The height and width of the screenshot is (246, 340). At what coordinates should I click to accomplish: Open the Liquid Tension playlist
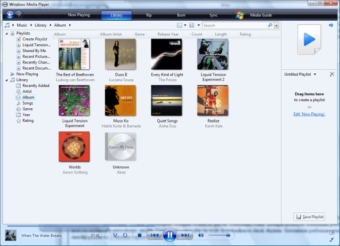pos(37,45)
